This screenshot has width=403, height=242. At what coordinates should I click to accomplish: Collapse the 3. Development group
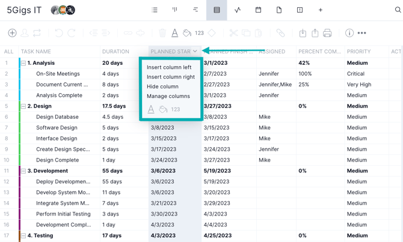[x=23, y=171]
